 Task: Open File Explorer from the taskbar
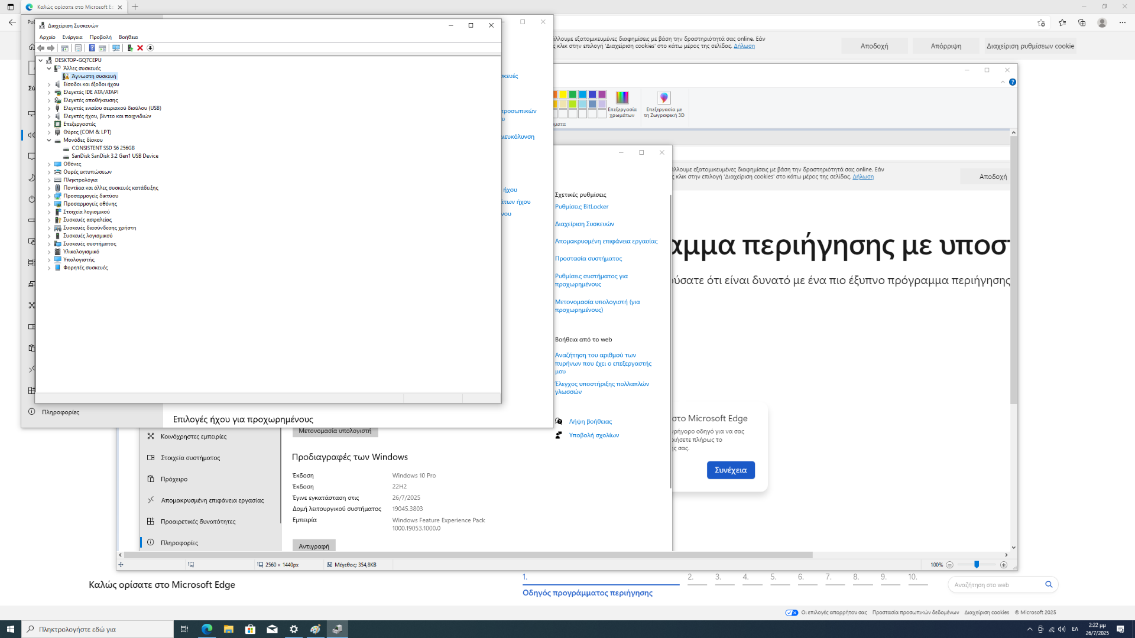point(228,629)
